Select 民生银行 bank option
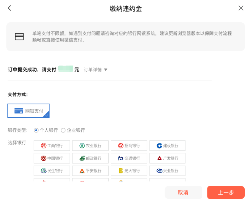The height and width of the screenshot is (201, 248). pos(52,171)
